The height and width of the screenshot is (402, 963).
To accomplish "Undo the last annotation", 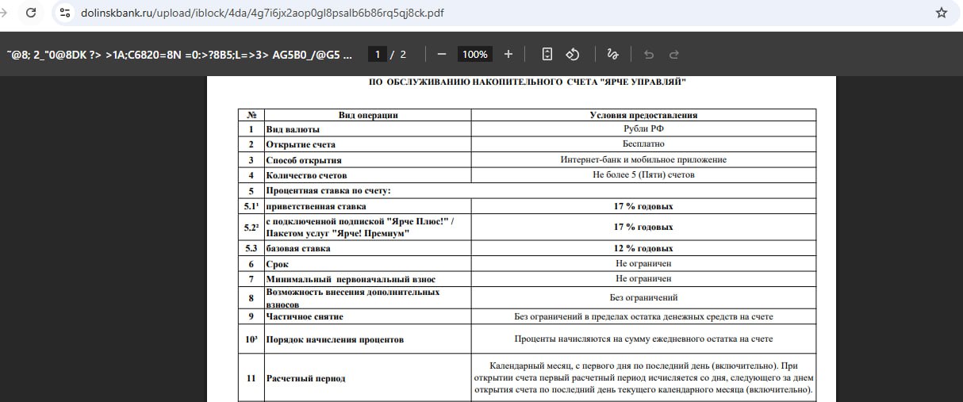I will (x=649, y=54).
